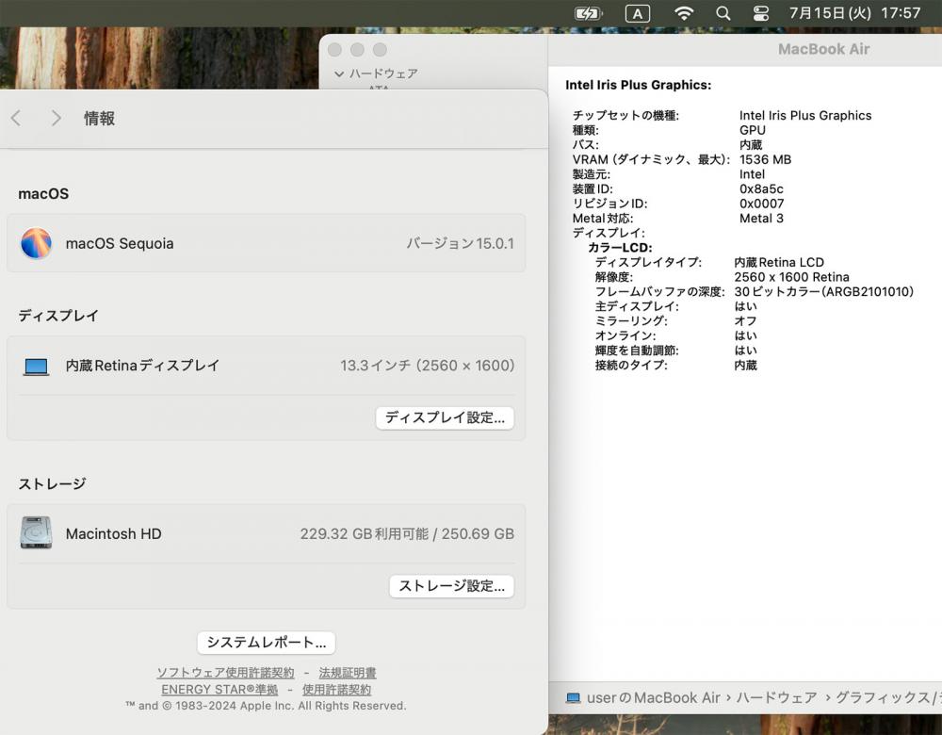The image size is (942, 735).
Task: Click the カラーLCD: subheading
Action: pyautogui.click(x=620, y=248)
